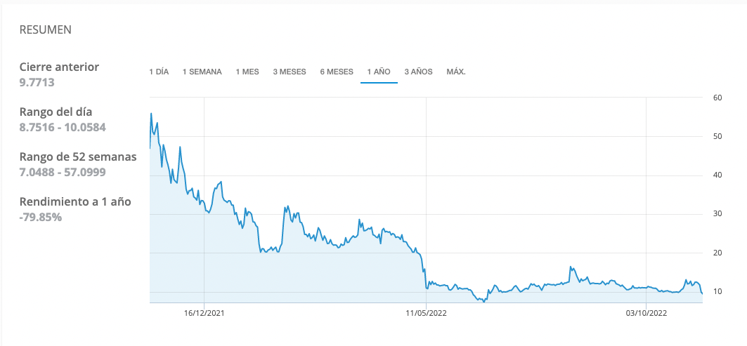Select the 9.7713 previous close value
Viewport: 747px width, 346px height.
pos(37,82)
